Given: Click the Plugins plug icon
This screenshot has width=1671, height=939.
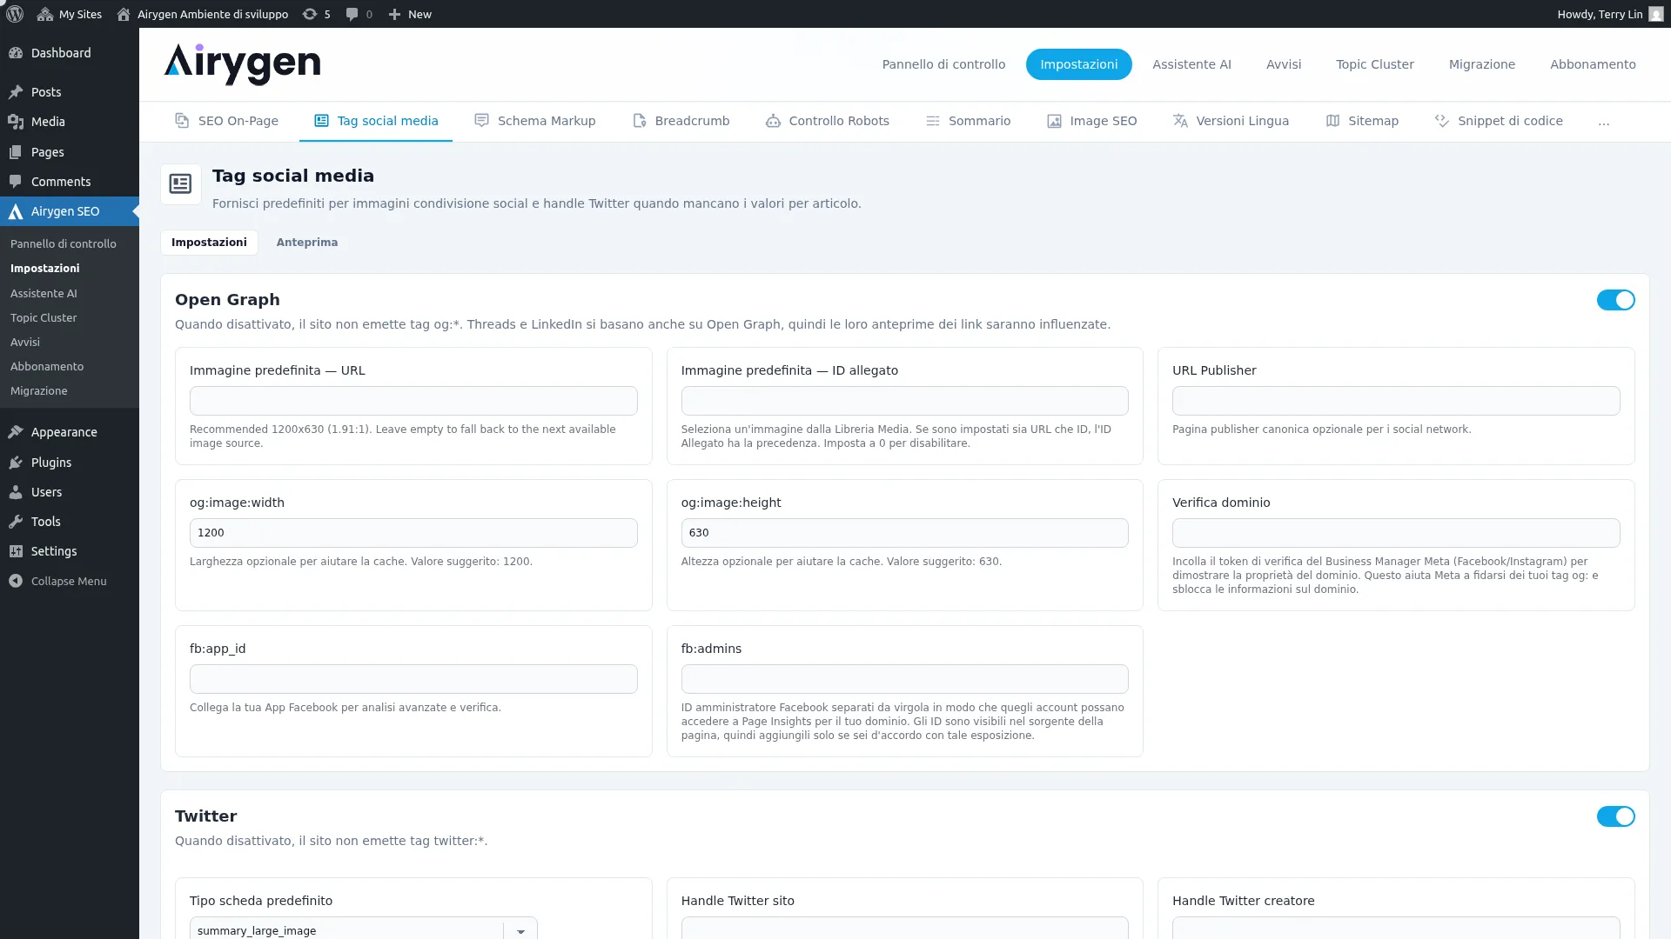Looking at the screenshot, I should pos(16,463).
